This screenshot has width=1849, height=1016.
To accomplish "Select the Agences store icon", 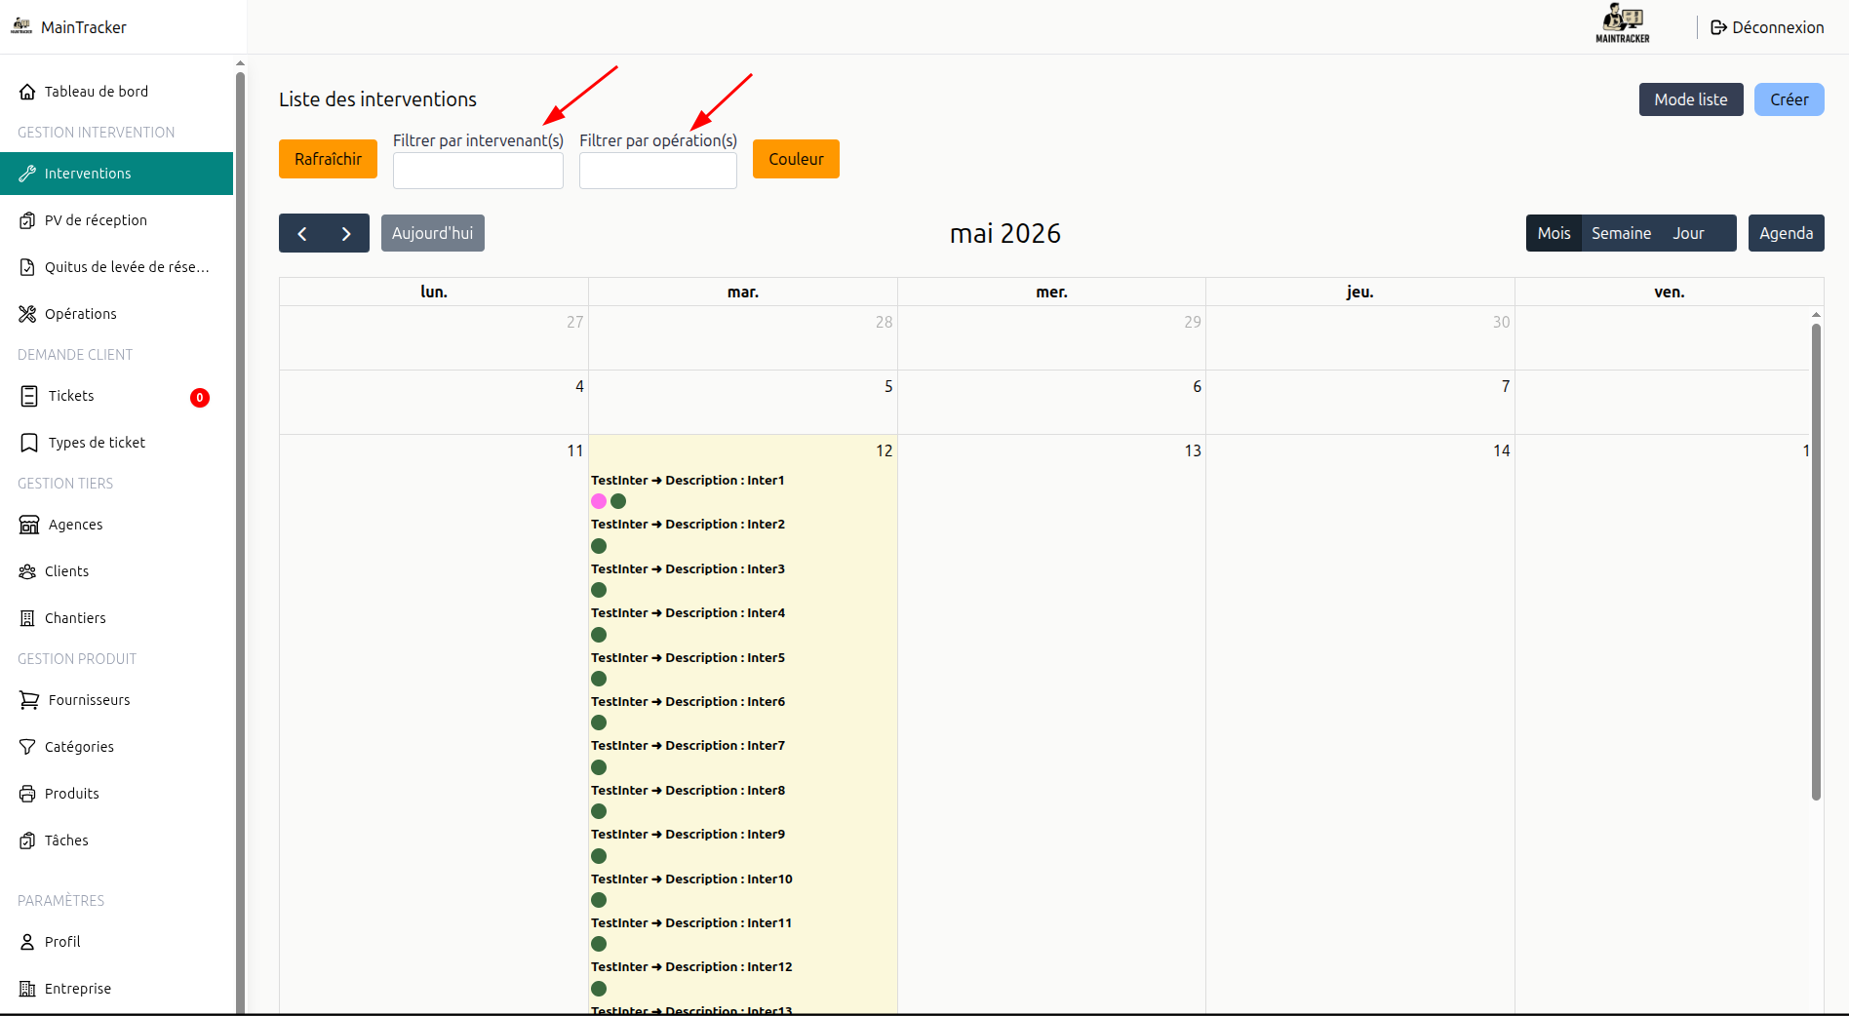I will (29, 525).
